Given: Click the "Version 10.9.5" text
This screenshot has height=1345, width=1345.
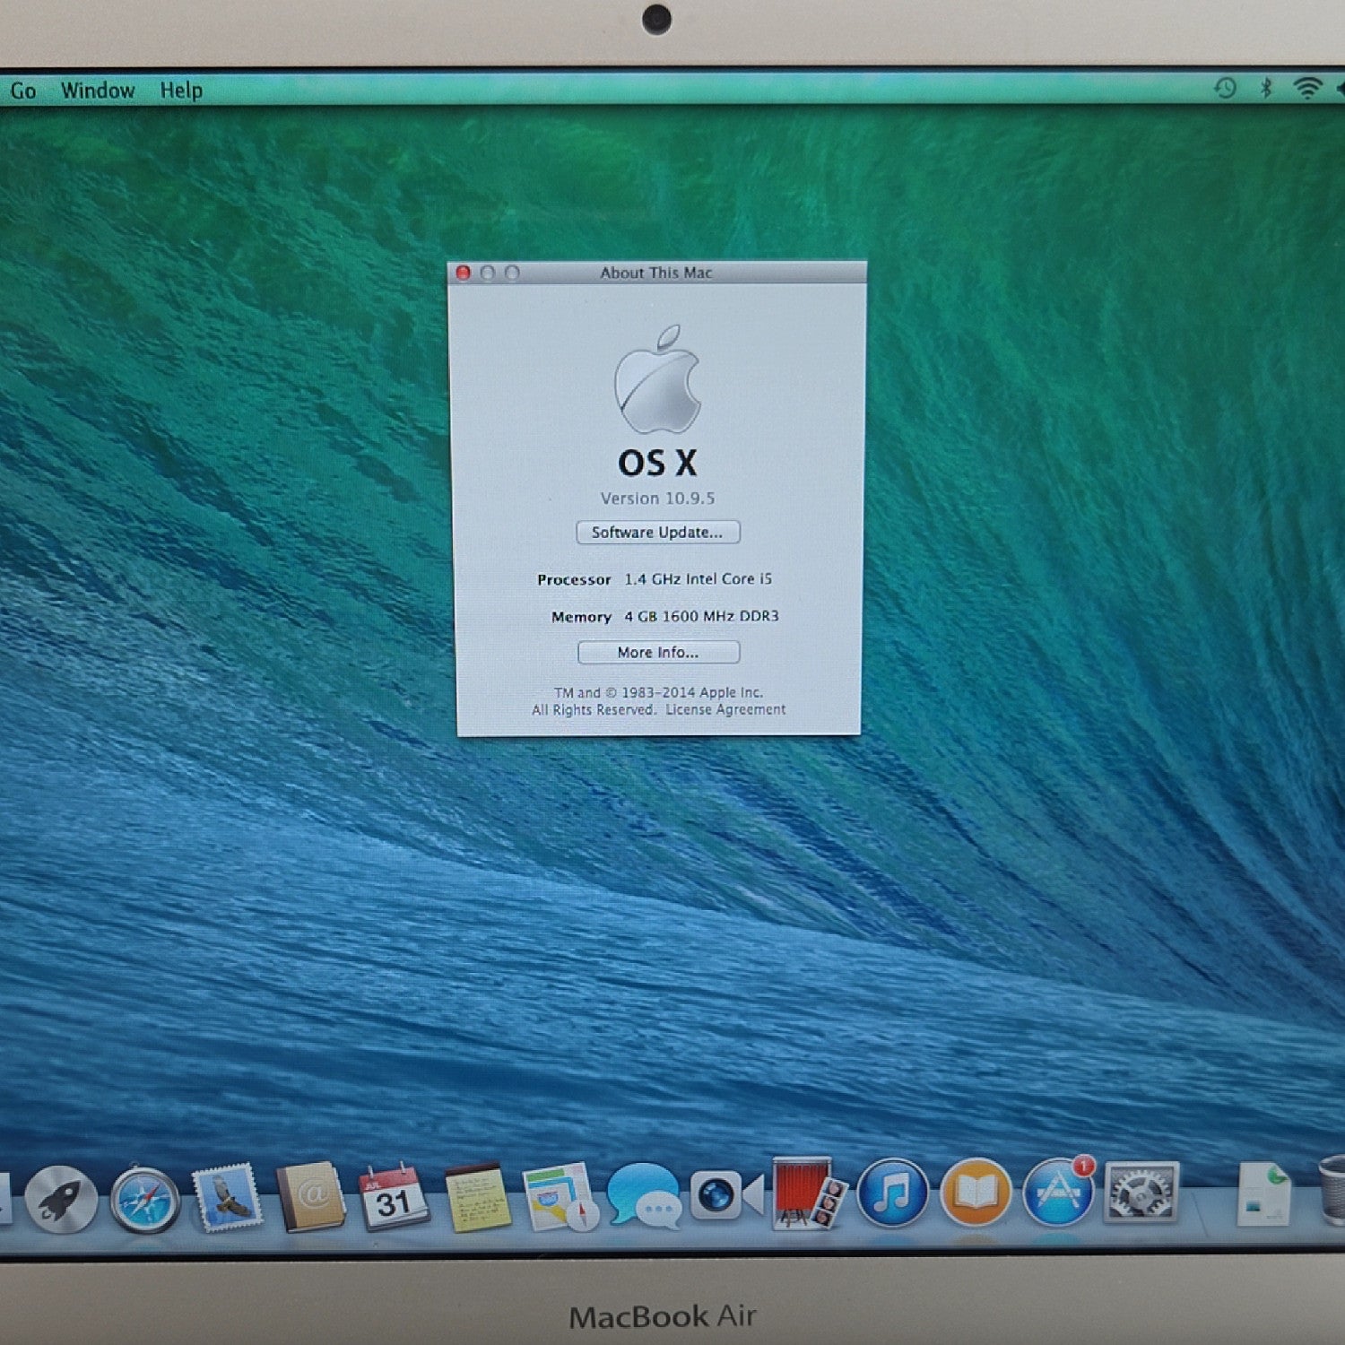Looking at the screenshot, I should (657, 499).
